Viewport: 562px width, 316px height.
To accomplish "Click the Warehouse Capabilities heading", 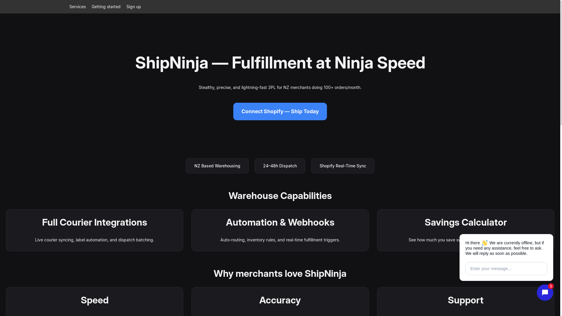I will [280, 196].
